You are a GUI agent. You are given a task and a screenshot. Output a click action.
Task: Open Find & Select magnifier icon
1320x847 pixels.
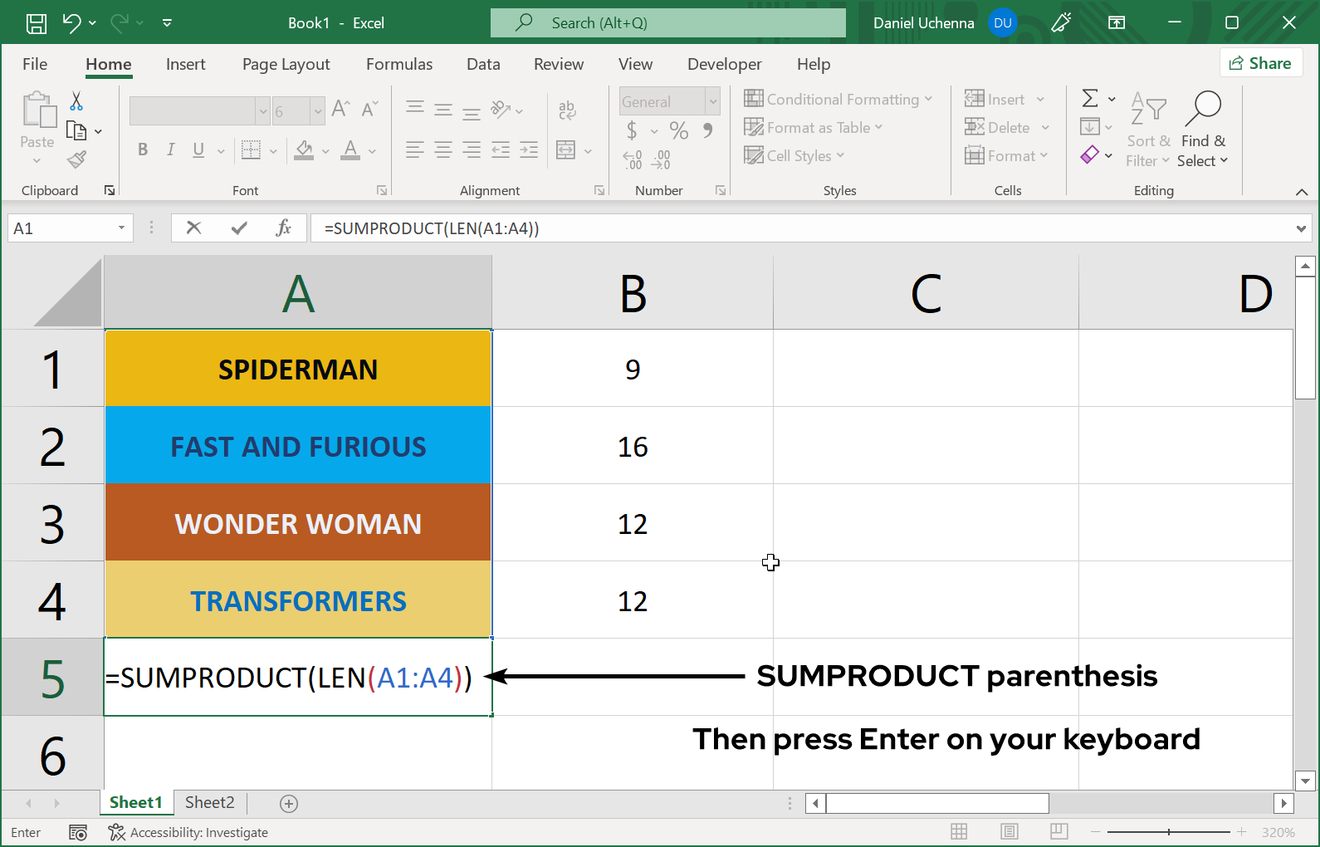click(1203, 108)
